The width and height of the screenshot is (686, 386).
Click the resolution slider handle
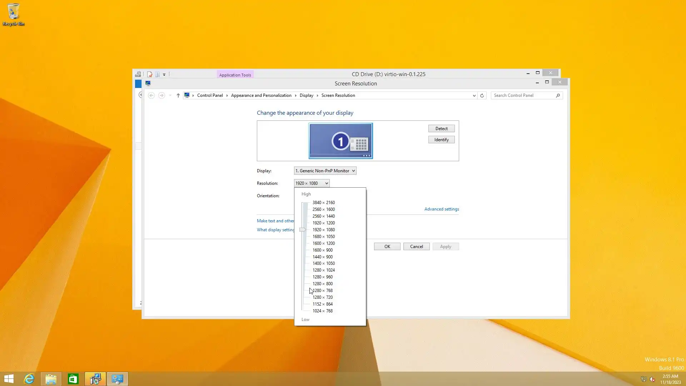click(x=303, y=230)
